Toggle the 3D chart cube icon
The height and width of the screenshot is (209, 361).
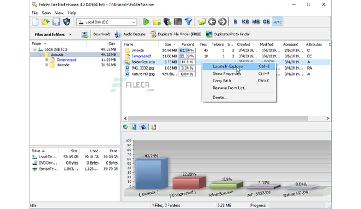click(x=143, y=127)
